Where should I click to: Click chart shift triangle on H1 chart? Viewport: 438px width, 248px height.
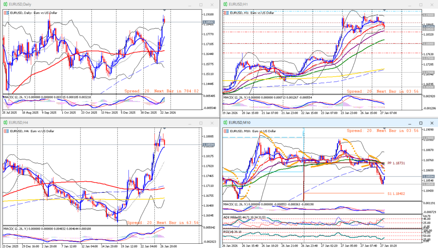pyautogui.click(x=385, y=10)
